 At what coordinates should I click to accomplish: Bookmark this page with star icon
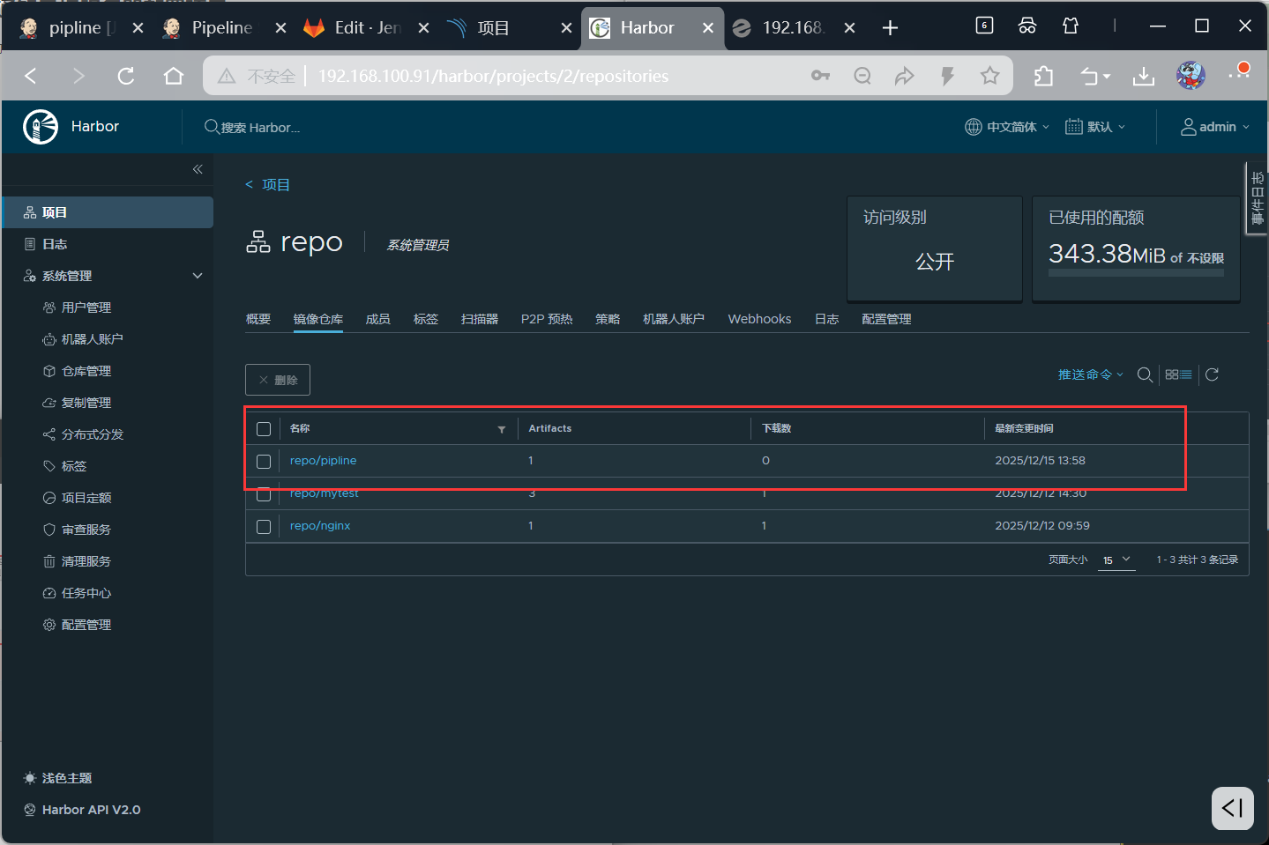click(x=990, y=76)
